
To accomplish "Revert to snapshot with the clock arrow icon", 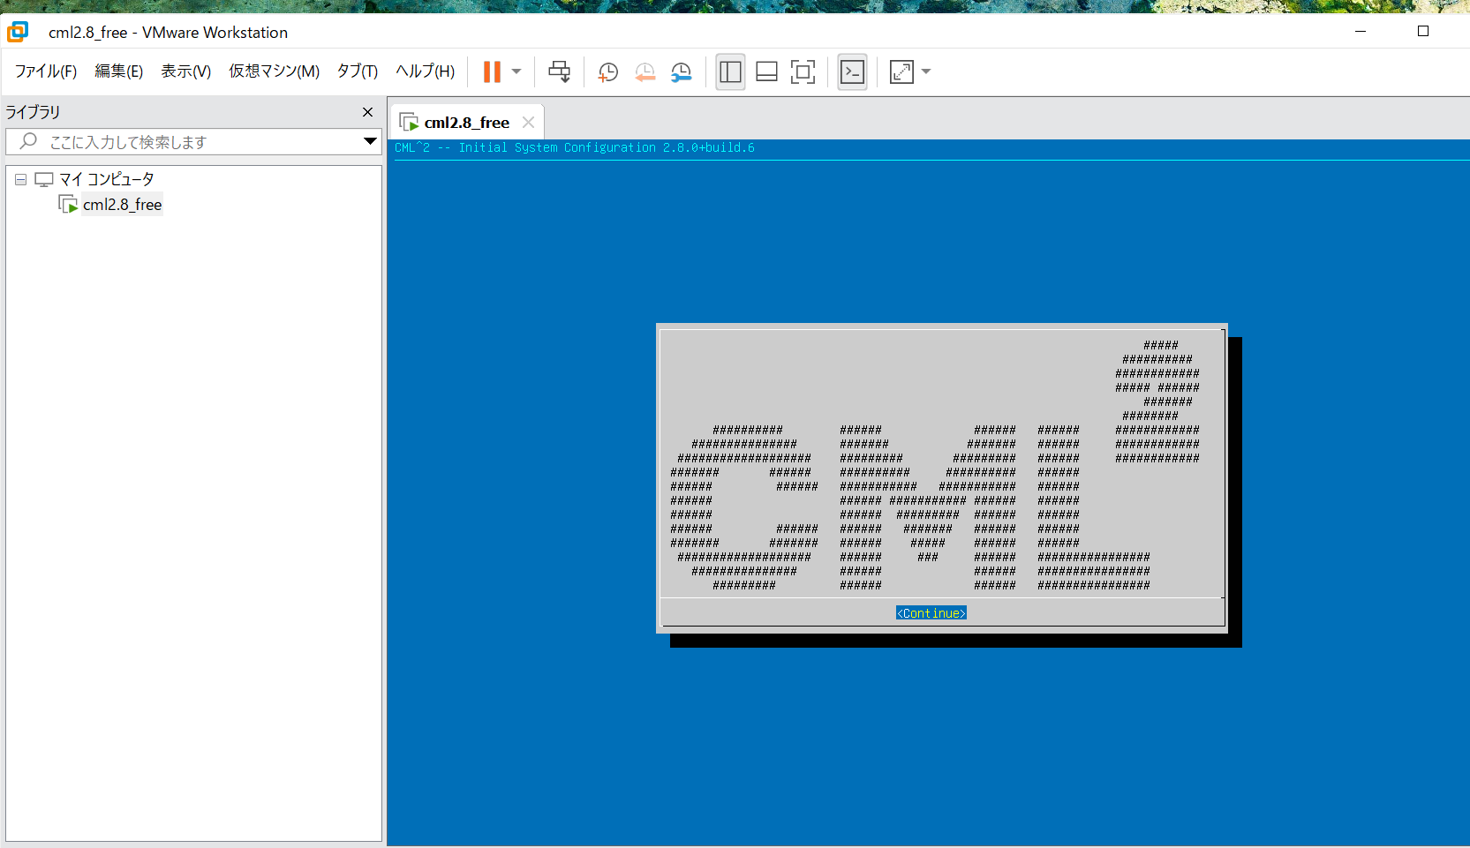I will [645, 72].
